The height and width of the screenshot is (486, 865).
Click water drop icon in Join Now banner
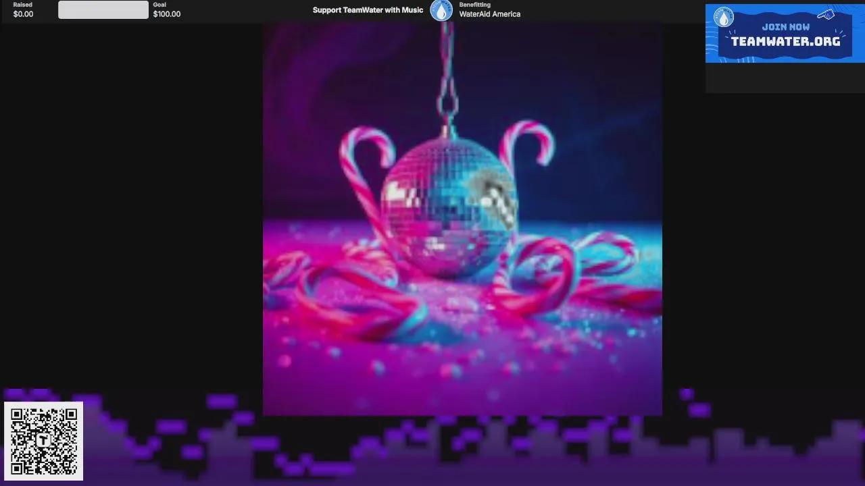[724, 18]
